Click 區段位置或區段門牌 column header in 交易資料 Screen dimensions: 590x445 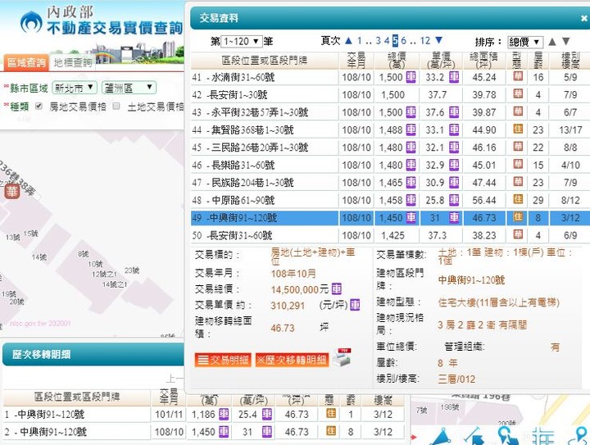[265, 60]
